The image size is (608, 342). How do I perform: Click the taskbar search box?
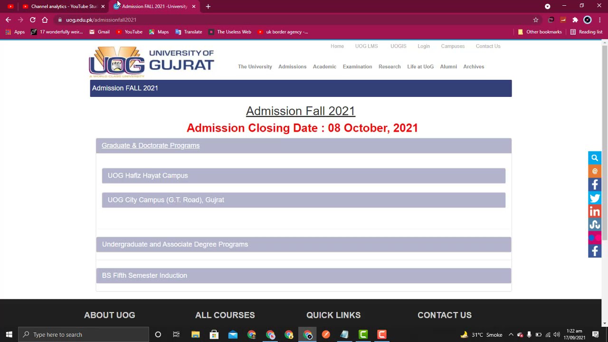[x=84, y=334]
